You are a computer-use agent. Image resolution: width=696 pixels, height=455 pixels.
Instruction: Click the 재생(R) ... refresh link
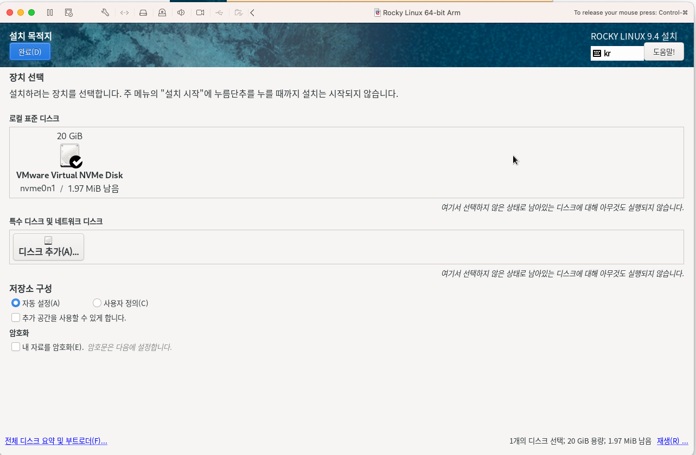[672, 441]
